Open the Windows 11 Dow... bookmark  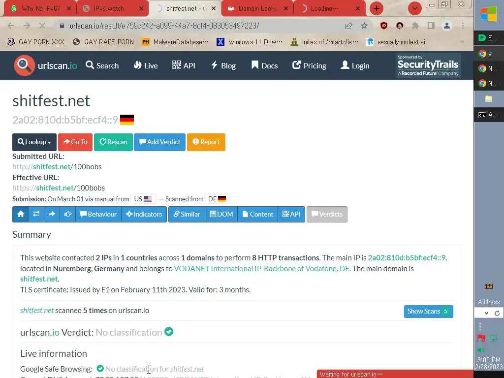tap(250, 42)
